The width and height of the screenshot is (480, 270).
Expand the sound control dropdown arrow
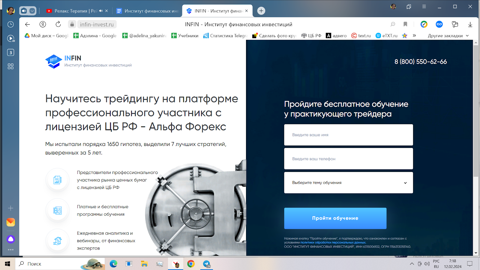[x=32, y=11]
